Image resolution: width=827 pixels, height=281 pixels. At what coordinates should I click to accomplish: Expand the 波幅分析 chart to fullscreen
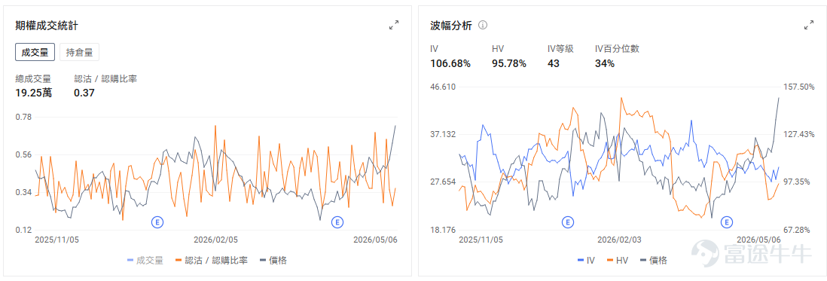808,25
